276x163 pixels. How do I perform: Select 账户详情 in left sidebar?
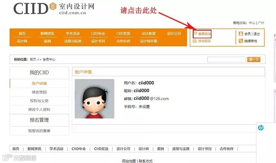point(39,83)
